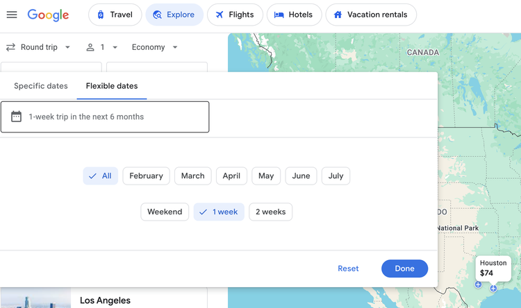Expand the Economy class dropdown

(155, 47)
